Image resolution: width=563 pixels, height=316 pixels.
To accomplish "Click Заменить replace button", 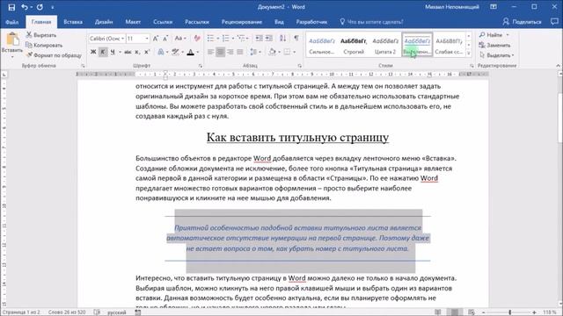I will 494,45.
